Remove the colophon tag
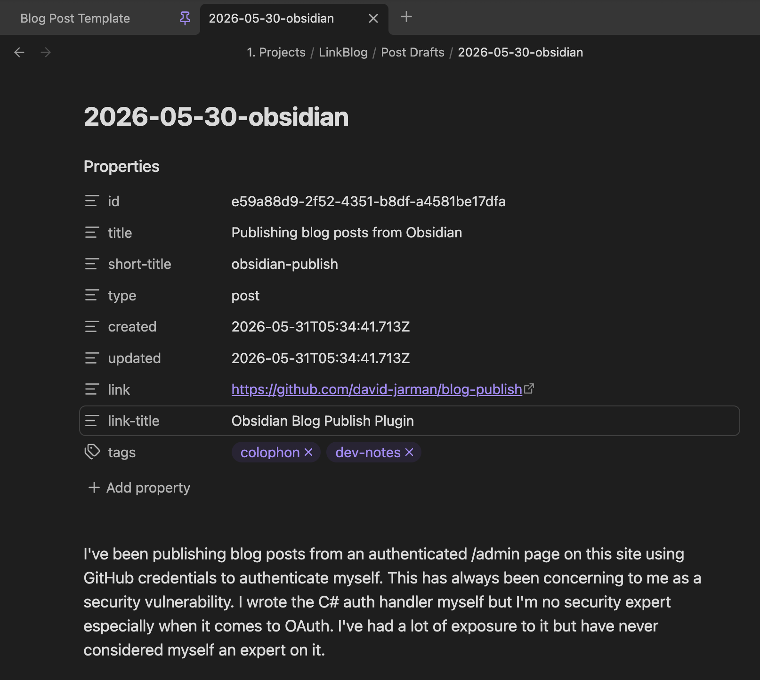 coord(309,452)
